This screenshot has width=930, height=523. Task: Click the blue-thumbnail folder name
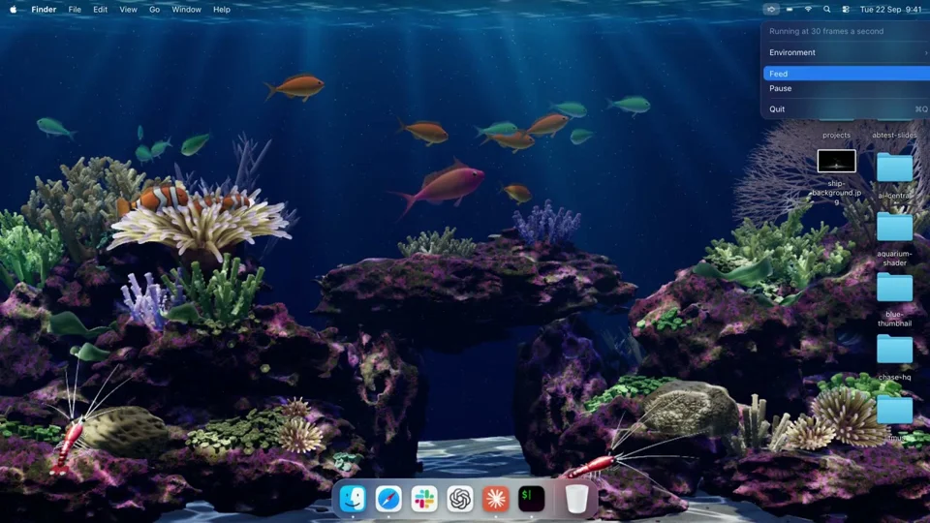(894, 319)
